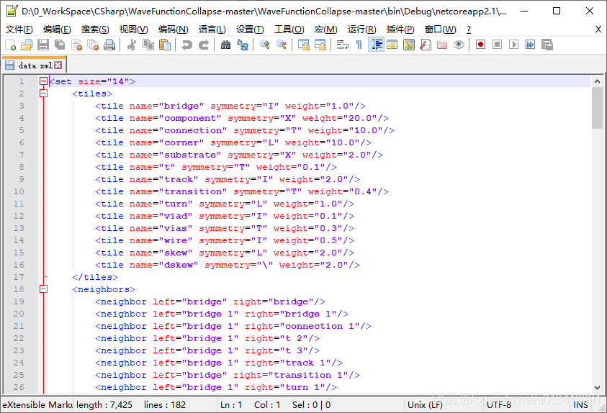
Task: Toggle file monitoring eye icon
Action: [x=459, y=45]
